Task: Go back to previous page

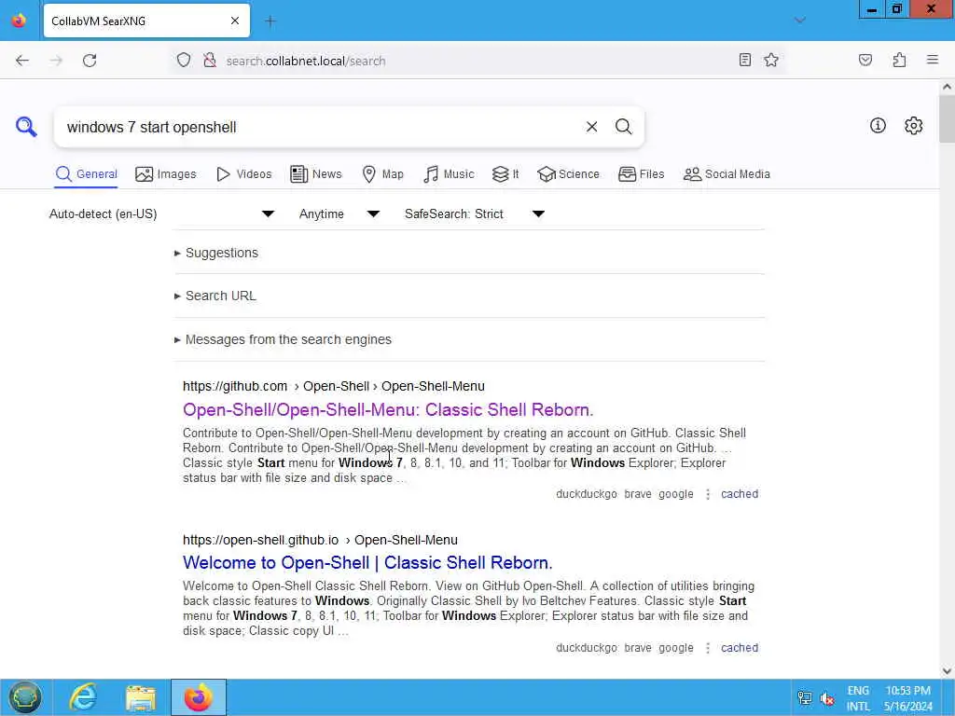Action: [x=22, y=61]
